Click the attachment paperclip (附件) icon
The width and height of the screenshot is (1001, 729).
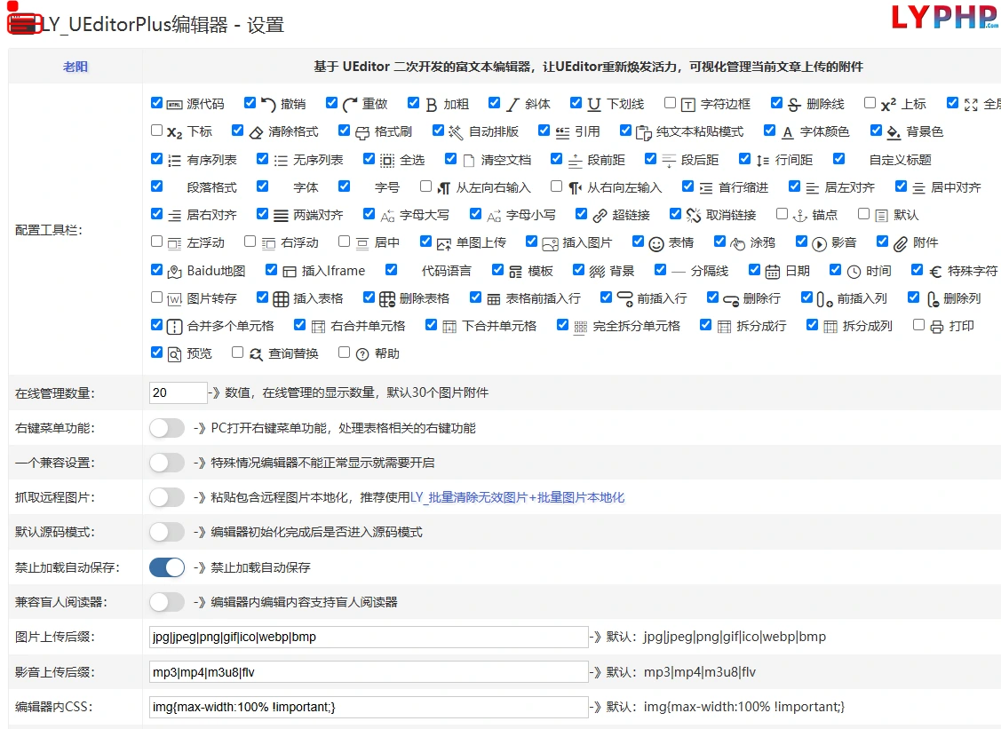click(x=900, y=244)
